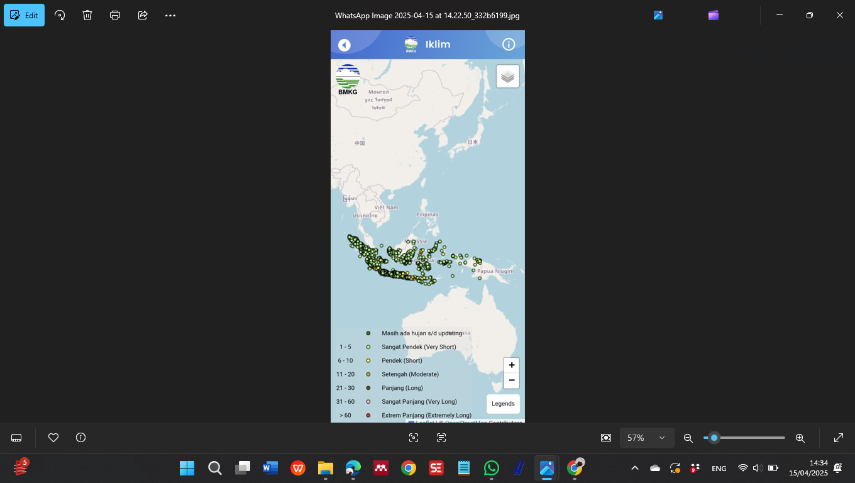
Task: Click the yellow dot swatch beside '6 - 10'
Action: [368, 361]
